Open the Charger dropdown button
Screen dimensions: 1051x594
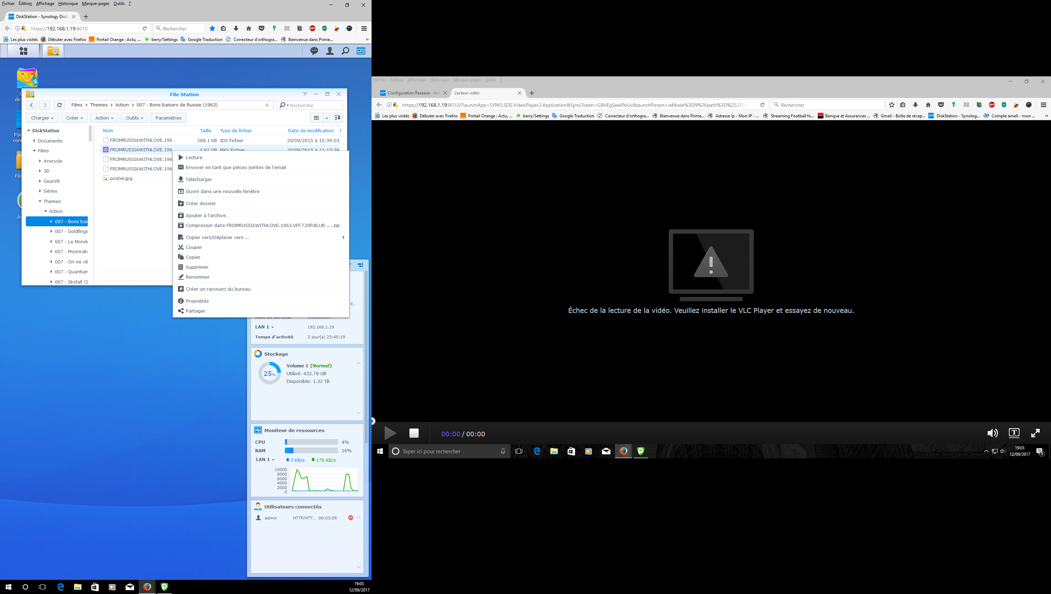[42, 118]
